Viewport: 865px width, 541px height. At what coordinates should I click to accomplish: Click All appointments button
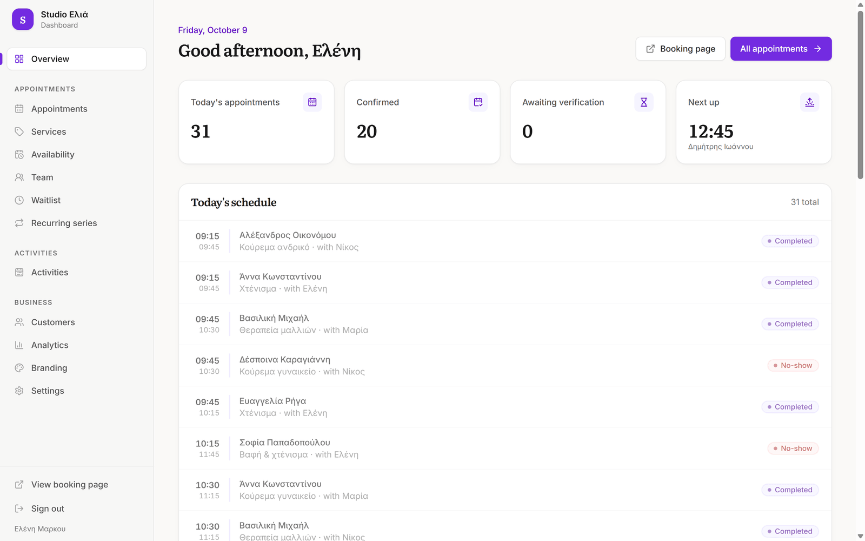coord(781,49)
